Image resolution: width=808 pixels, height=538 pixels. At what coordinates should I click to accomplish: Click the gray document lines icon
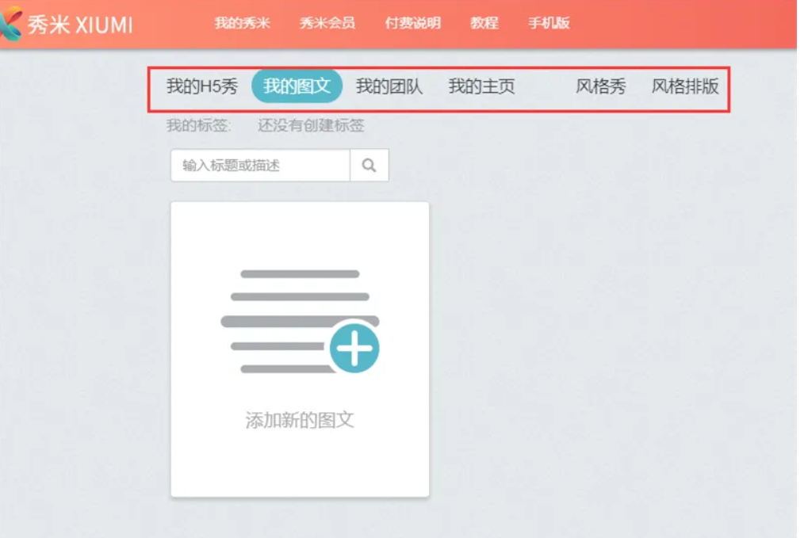pos(300,321)
